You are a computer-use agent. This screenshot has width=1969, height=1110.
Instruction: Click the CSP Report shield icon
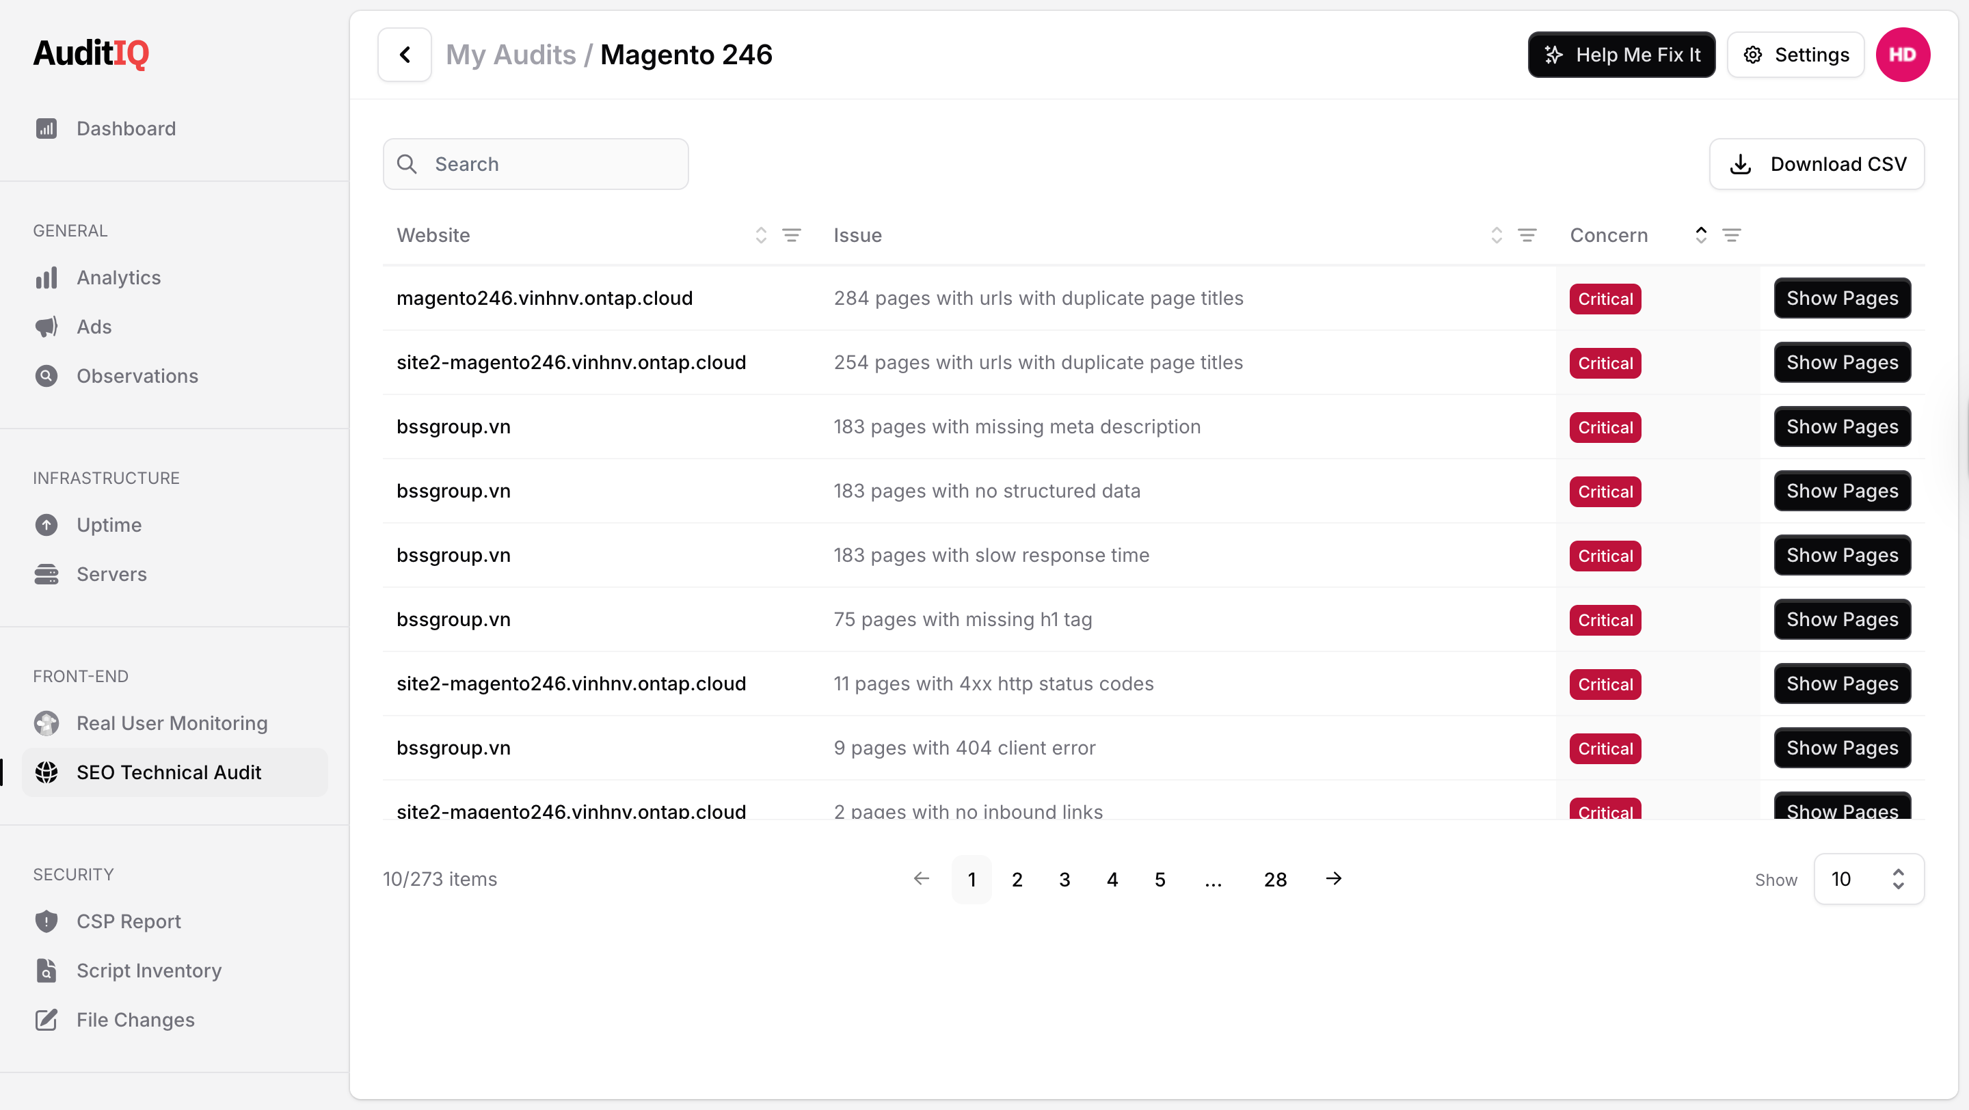point(46,921)
